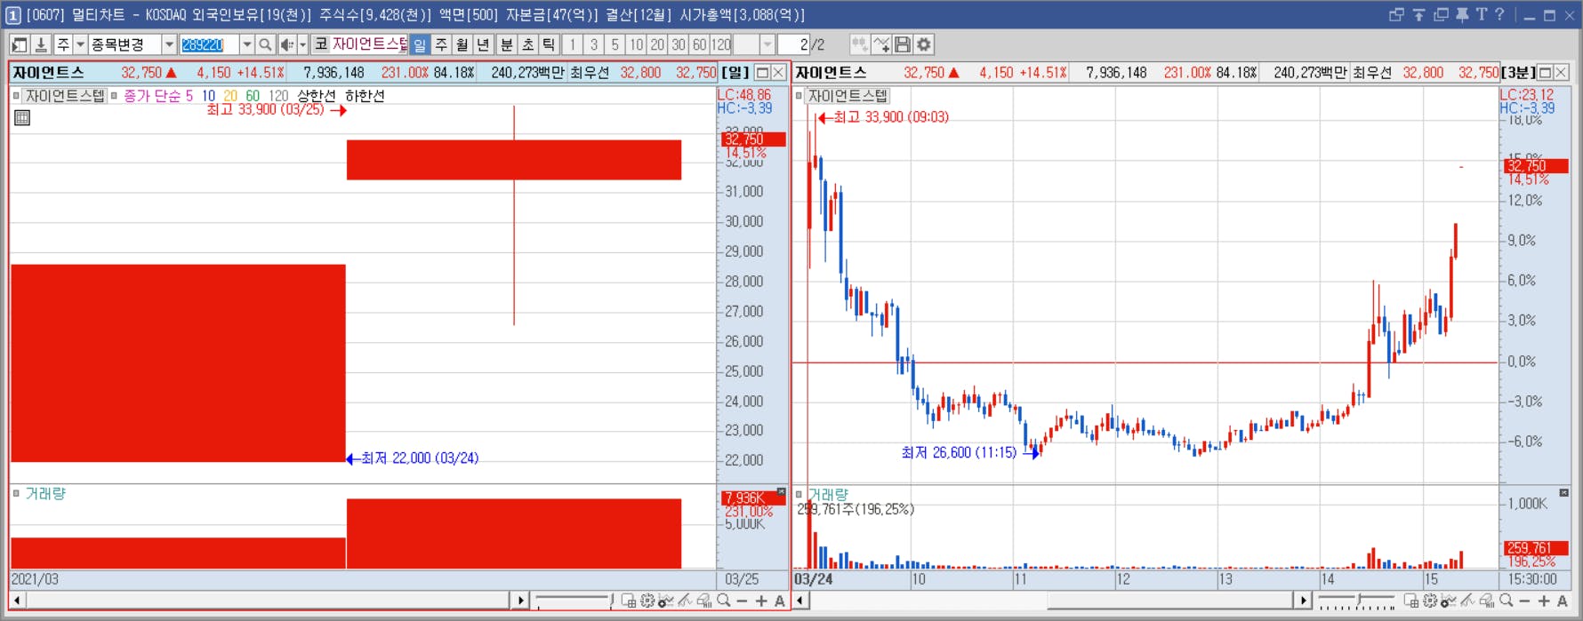1583x621 pixels.
Task: Click magnifier zoom icon below 3-minute chart
Action: coord(1506,601)
